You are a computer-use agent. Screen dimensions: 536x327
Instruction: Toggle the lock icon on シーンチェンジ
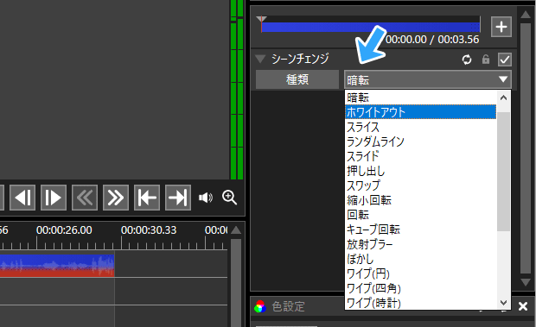click(x=485, y=60)
